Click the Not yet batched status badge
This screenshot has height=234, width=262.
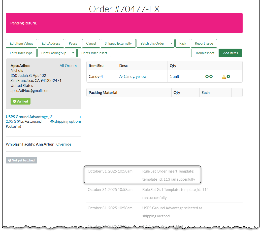(21, 160)
